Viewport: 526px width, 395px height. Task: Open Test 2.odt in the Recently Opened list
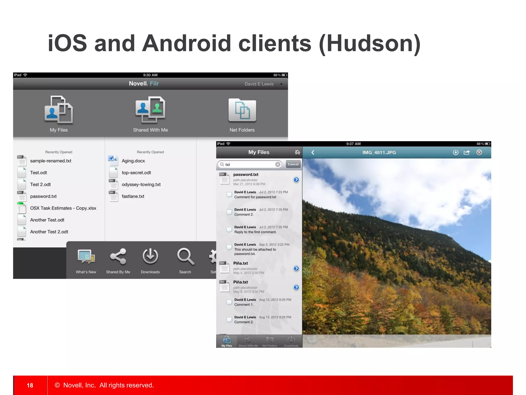(40, 184)
